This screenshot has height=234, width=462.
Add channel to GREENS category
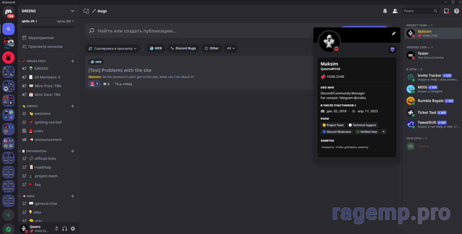(73, 106)
